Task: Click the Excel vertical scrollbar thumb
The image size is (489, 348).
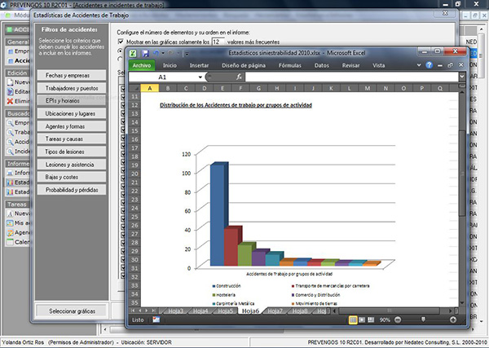Action: pos(462,173)
